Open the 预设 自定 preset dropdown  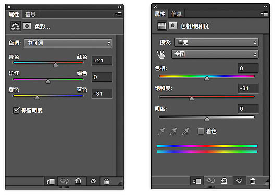coord(217,42)
